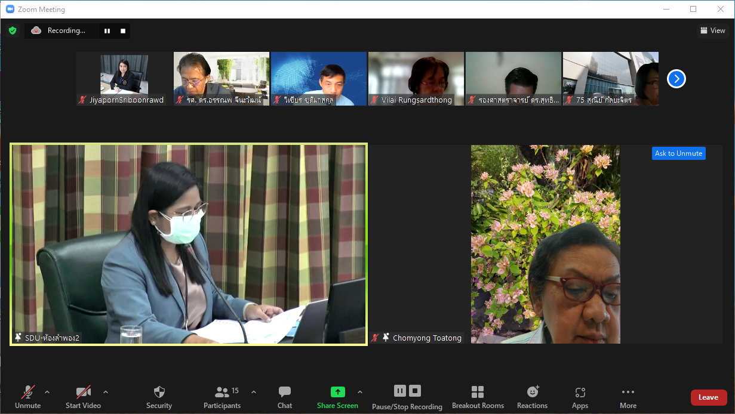This screenshot has height=414, width=735.
Task: Open the Participants panel
Action: [x=222, y=397]
